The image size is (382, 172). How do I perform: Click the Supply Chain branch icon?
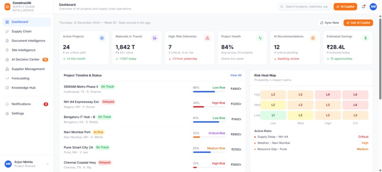[7, 31]
